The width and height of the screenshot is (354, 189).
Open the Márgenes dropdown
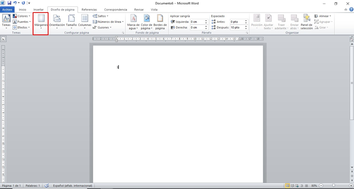[41, 21]
